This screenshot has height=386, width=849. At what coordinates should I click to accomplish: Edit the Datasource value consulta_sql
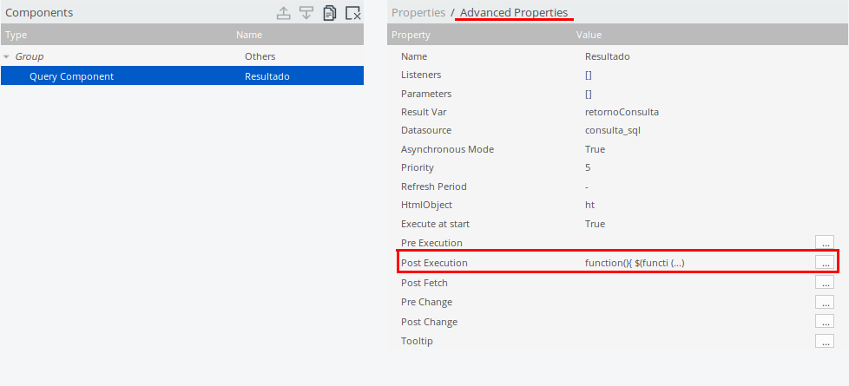click(x=613, y=130)
